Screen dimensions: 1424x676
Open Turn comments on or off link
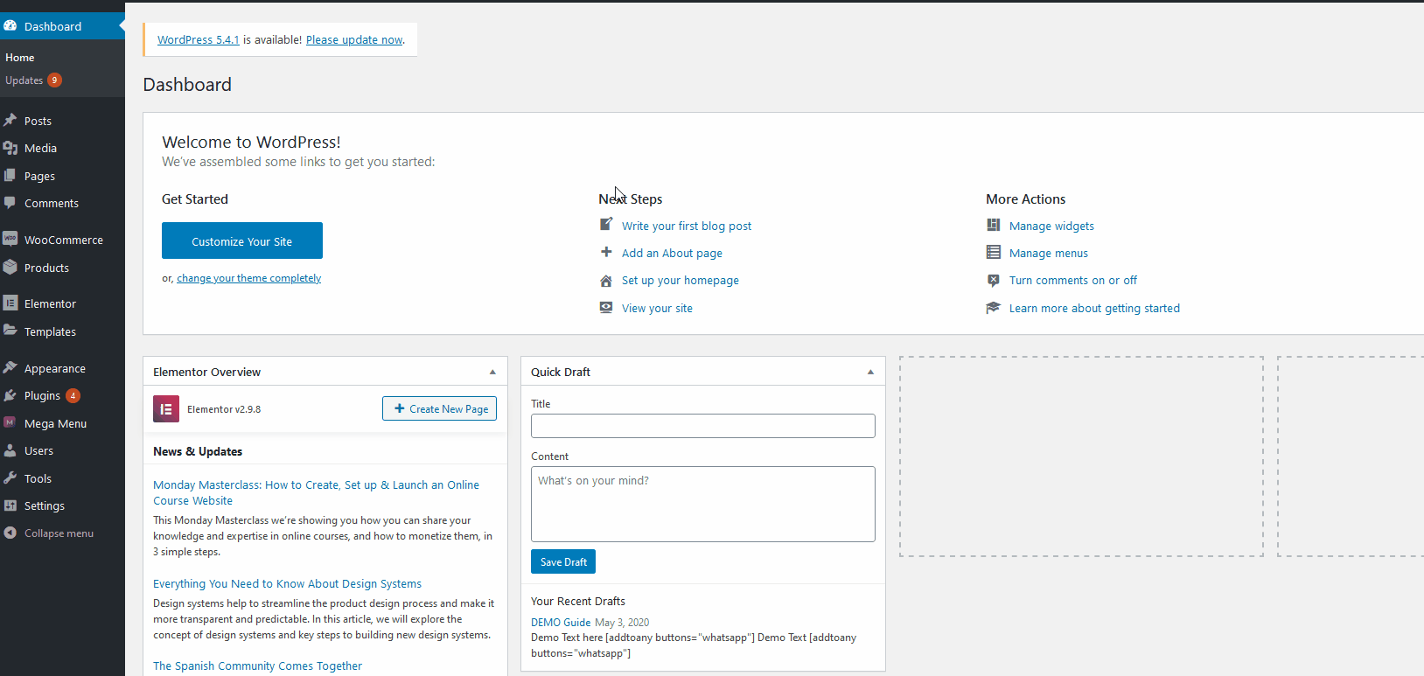(1073, 281)
